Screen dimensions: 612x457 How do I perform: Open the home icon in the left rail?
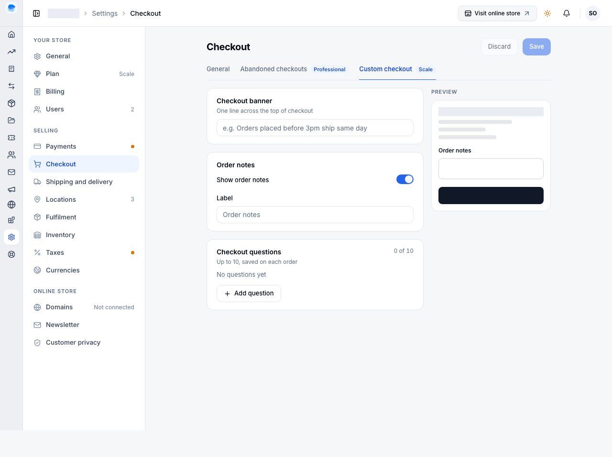click(11, 34)
